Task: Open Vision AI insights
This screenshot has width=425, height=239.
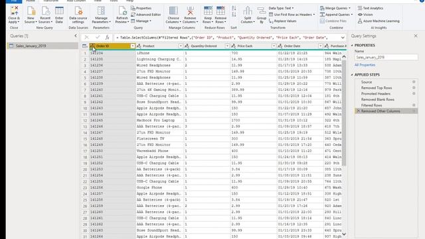Action: (365, 15)
